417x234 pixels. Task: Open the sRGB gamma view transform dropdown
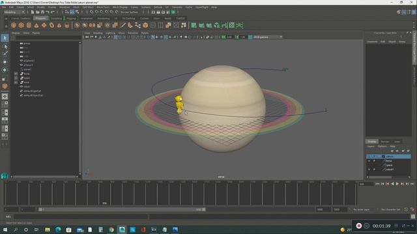pos(268,37)
